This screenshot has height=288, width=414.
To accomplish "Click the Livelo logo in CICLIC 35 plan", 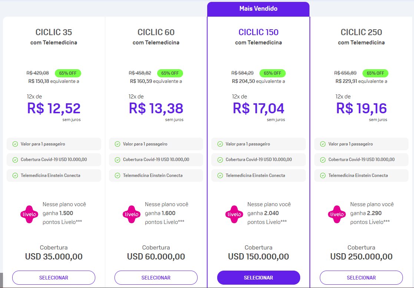I will (x=29, y=214).
